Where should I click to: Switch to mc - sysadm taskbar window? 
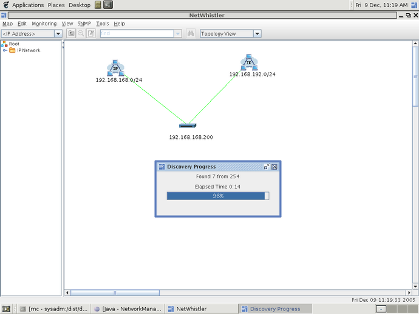53,309
